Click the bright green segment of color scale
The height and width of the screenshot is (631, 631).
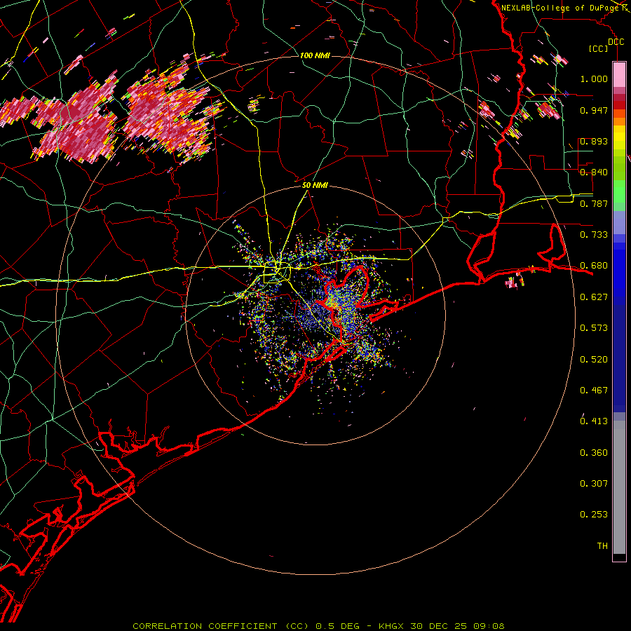619,191
